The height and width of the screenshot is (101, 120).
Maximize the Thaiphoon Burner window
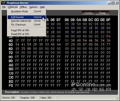coord(113,3)
